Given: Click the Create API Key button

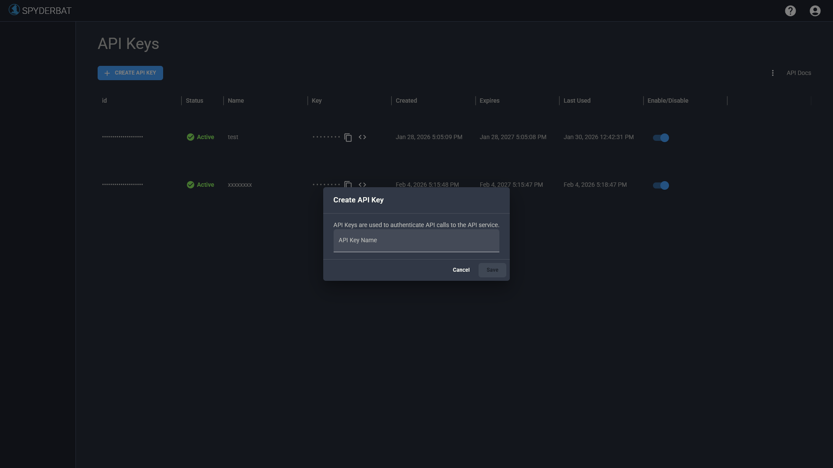Looking at the screenshot, I should [130, 73].
